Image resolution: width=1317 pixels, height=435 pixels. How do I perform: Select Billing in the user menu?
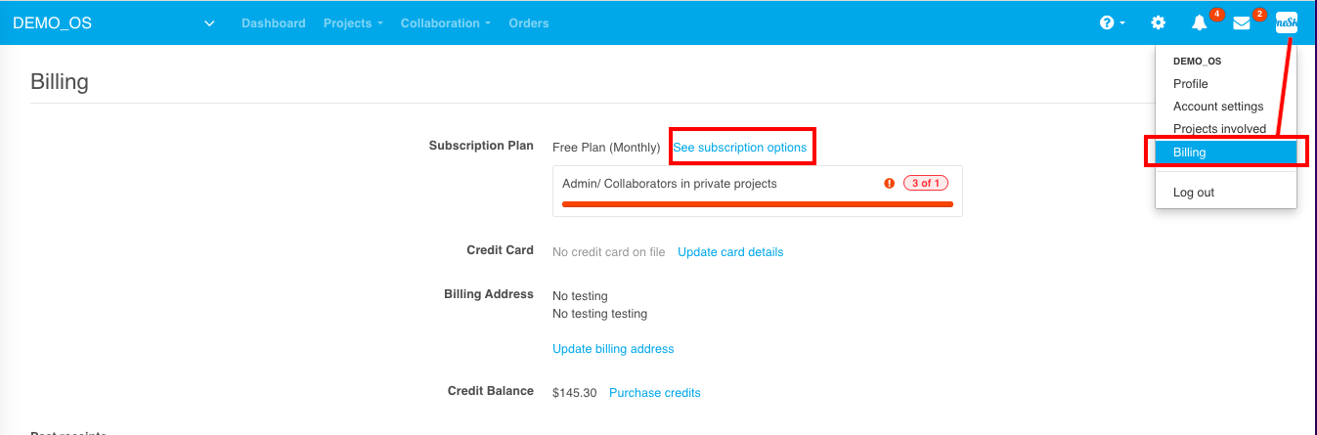(x=1226, y=152)
